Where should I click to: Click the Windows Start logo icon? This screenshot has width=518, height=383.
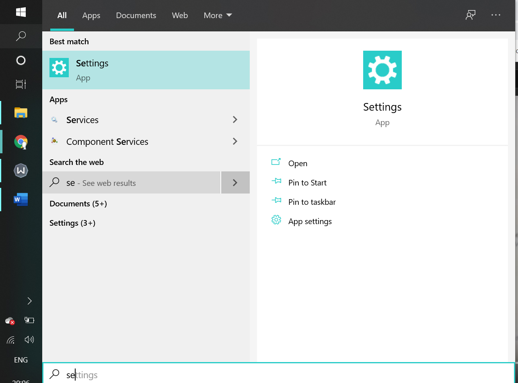[x=21, y=12]
